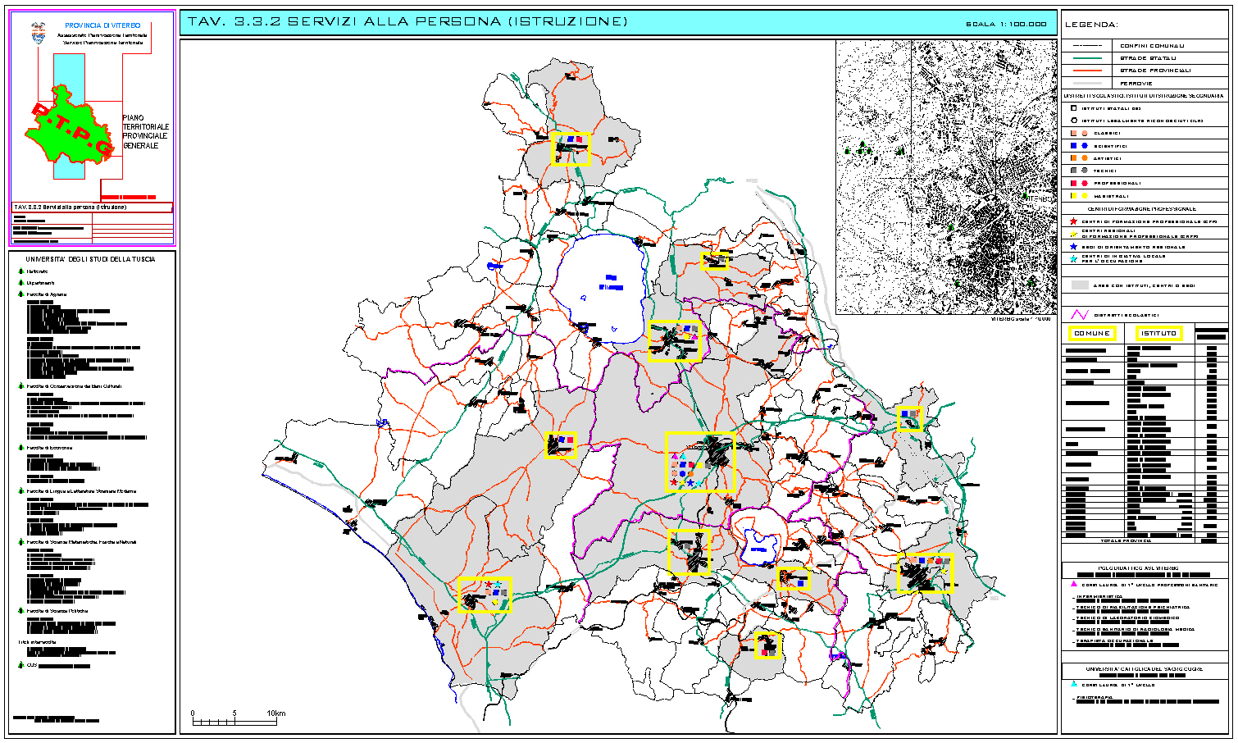Click the Viterbo city inset map
The width and height of the screenshot is (1238, 743).
(946, 176)
